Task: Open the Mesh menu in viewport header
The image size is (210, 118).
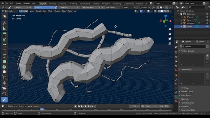Action: 50,11
